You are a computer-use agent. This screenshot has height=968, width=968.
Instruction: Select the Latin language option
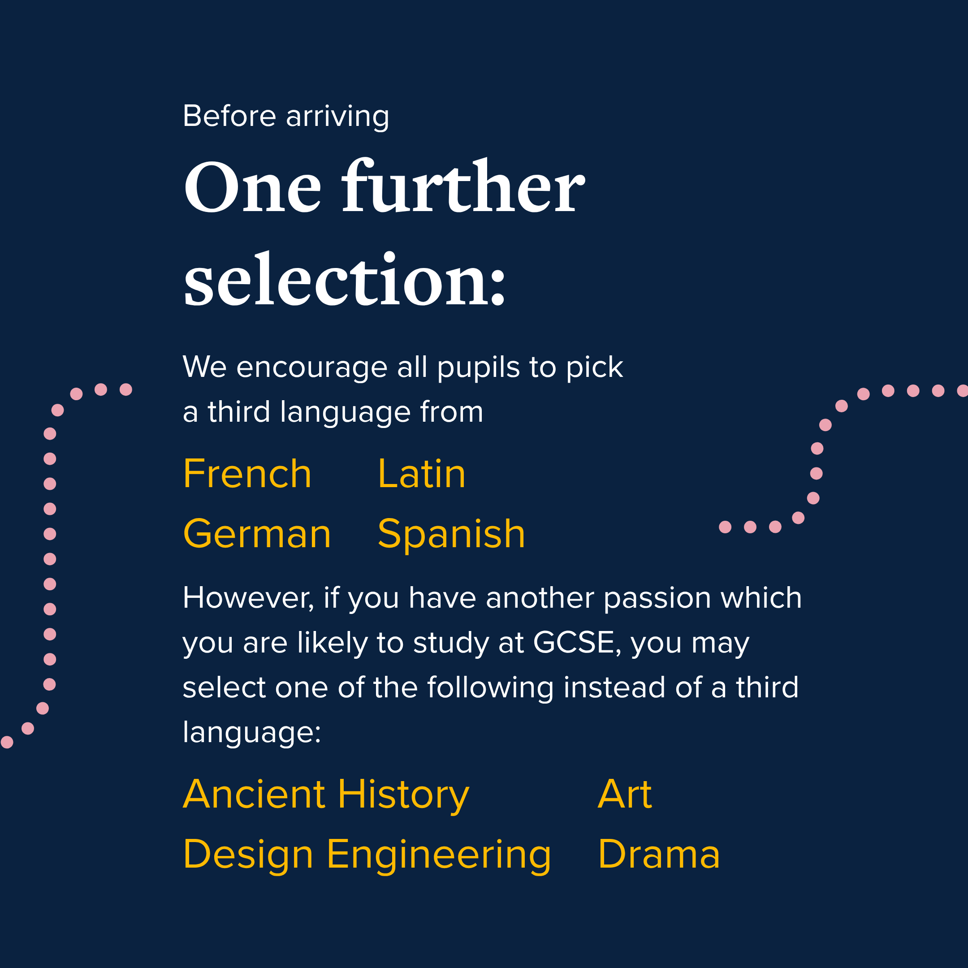click(422, 474)
